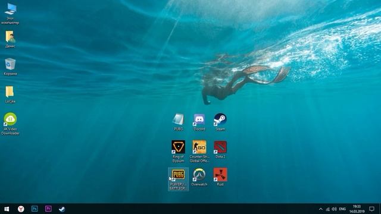Open the volume control tray icon
Screen dimensions: 381x214
point(335,209)
